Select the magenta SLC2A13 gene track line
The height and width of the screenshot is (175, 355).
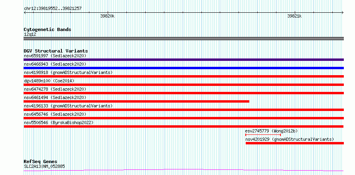[x=183, y=170]
